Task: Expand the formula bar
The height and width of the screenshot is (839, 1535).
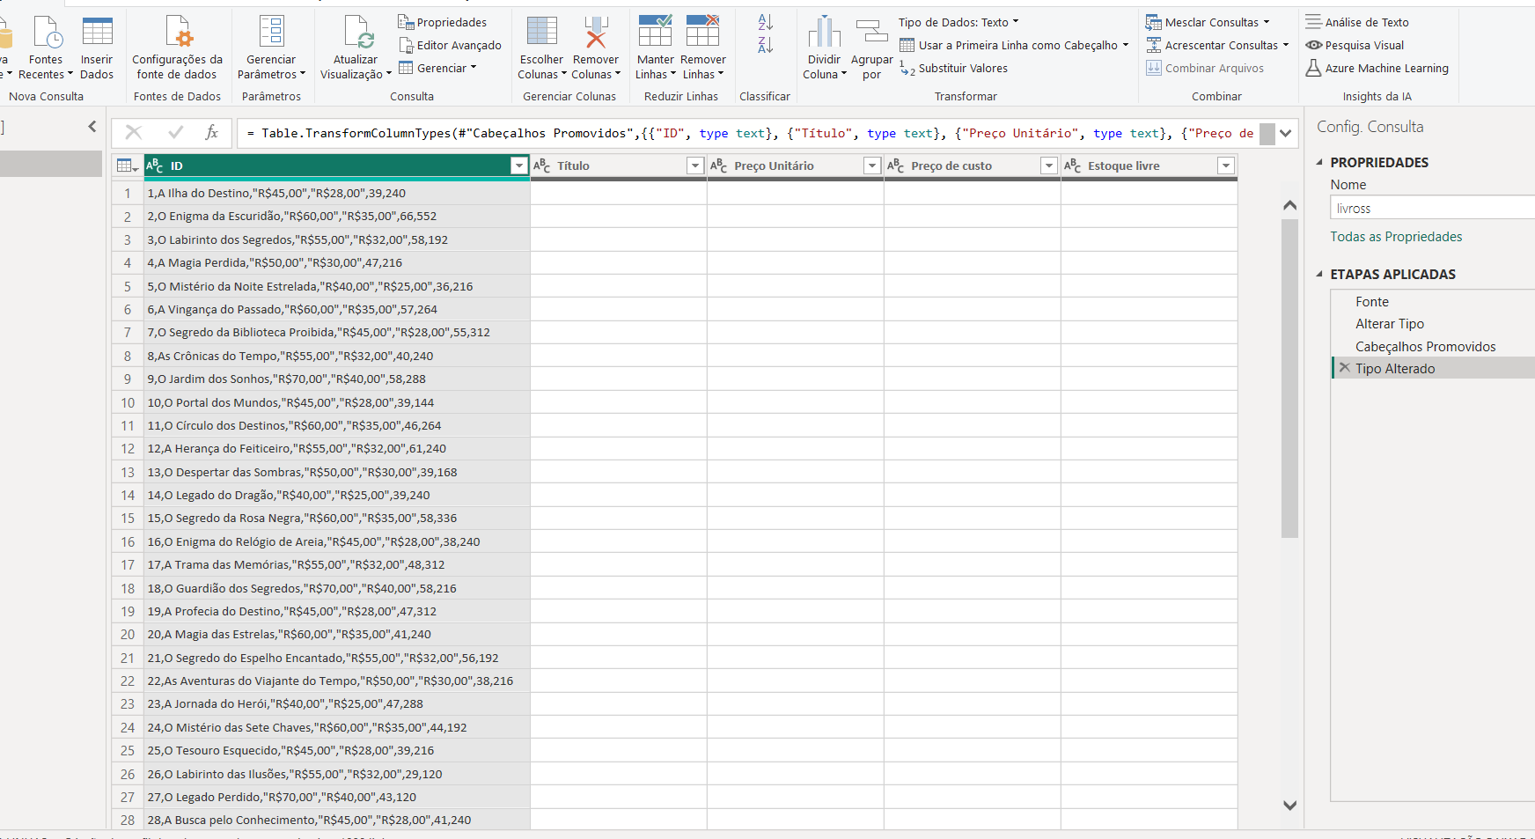Action: [1286, 134]
